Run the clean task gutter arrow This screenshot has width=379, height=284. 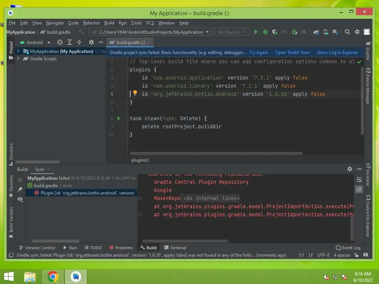click(x=119, y=118)
